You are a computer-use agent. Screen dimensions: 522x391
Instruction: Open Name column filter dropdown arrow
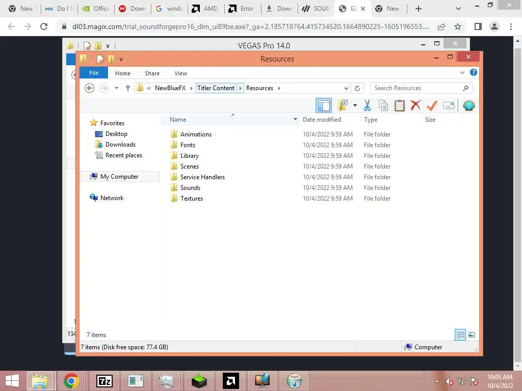(x=295, y=119)
